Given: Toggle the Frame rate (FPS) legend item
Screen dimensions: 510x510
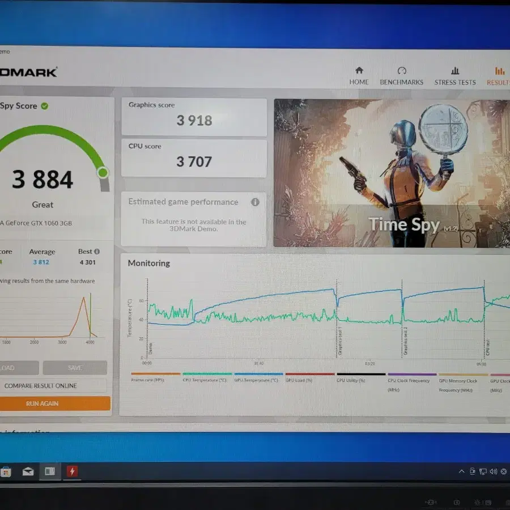Looking at the screenshot, I should [x=155, y=377].
